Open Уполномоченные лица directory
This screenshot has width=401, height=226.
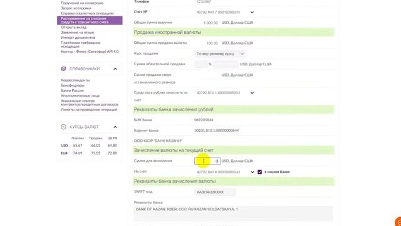pos(80,95)
